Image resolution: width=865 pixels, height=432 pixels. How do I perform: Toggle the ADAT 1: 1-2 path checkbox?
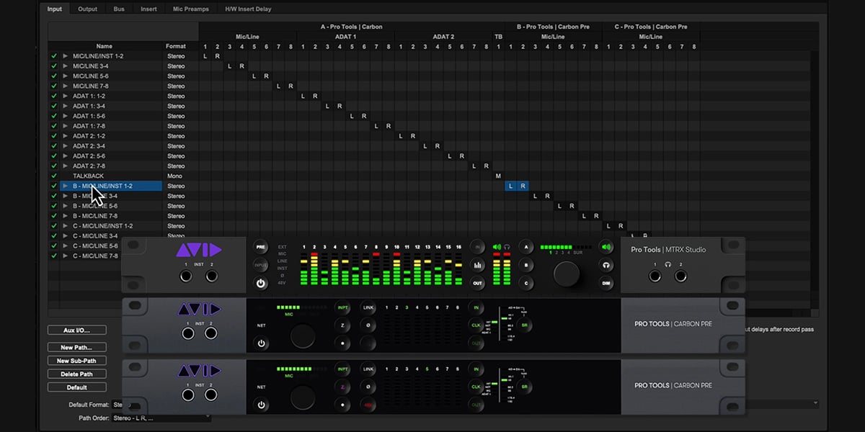click(53, 96)
